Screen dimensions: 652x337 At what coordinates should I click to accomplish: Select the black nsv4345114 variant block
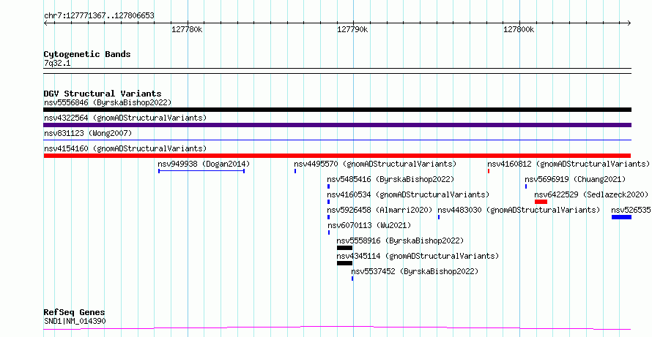pos(345,263)
